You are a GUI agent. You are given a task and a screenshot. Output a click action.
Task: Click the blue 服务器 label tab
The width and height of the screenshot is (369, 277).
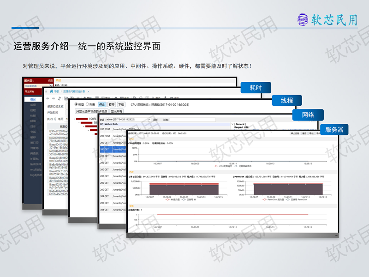point(334,129)
